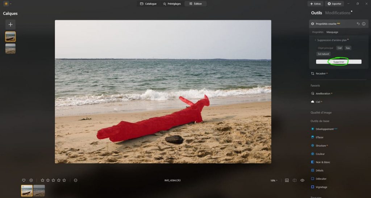The width and height of the screenshot is (371, 198).
Task: Open the Recadrer crop tool
Action: pyautogui.click(x=321, y=73)
